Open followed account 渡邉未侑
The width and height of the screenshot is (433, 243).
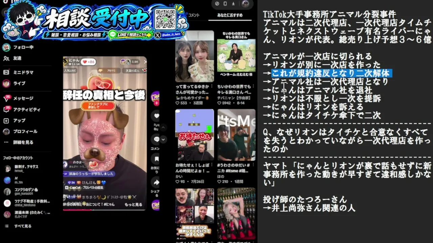(27, 214)
